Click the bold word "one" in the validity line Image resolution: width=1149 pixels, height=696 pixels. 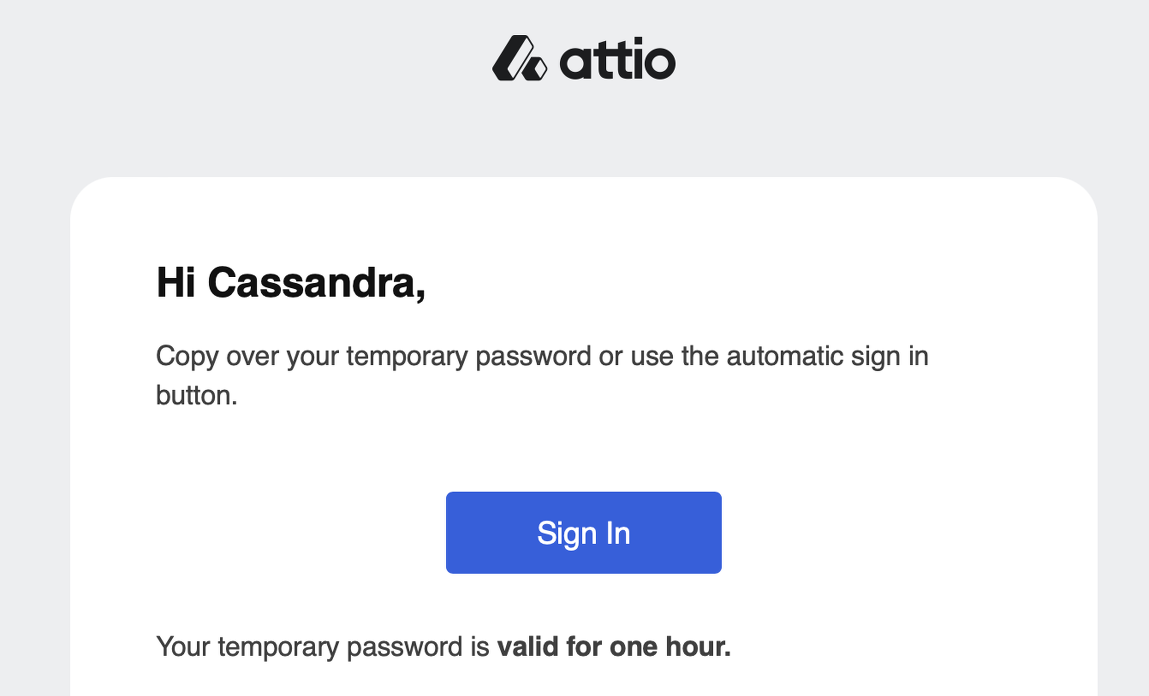pos(633,647)
